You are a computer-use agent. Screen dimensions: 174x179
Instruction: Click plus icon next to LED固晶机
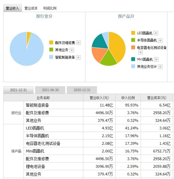coord(156,33)
